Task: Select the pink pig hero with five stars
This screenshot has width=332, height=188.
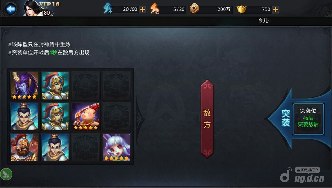Action: pos(86,117)
